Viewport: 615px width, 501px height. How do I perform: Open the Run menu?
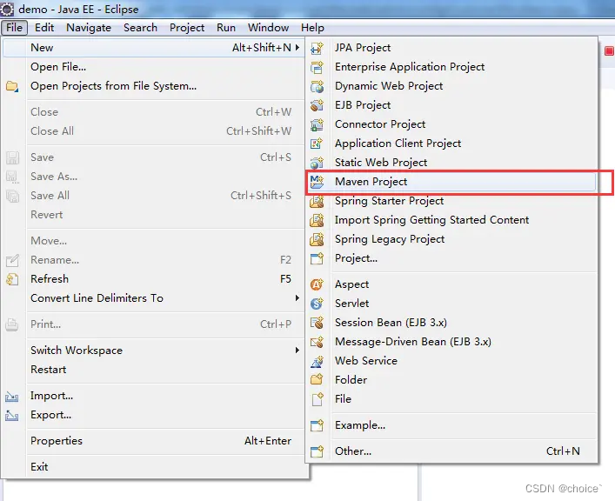click(x=226, y=28)
